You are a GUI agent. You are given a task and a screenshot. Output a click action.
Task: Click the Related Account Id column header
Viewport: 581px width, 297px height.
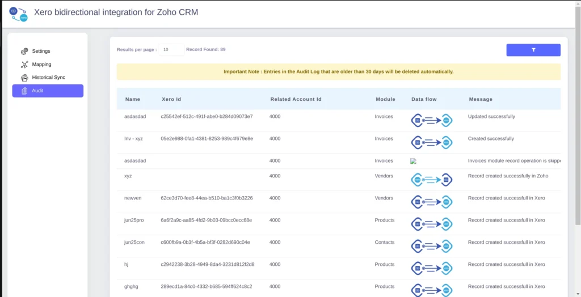(x=296, y=99)
